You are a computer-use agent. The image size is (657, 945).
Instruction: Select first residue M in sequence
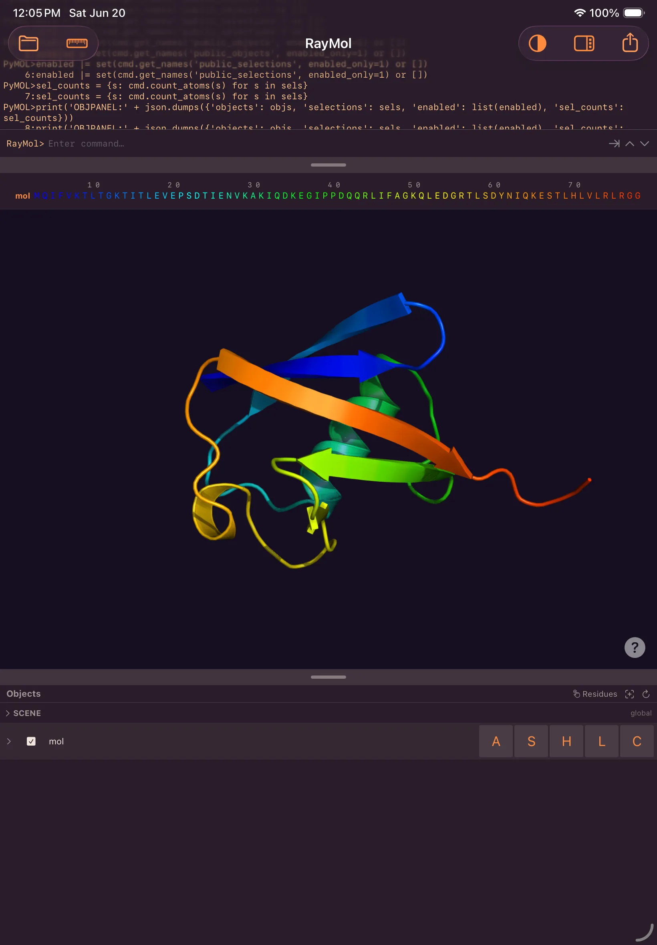37,196
